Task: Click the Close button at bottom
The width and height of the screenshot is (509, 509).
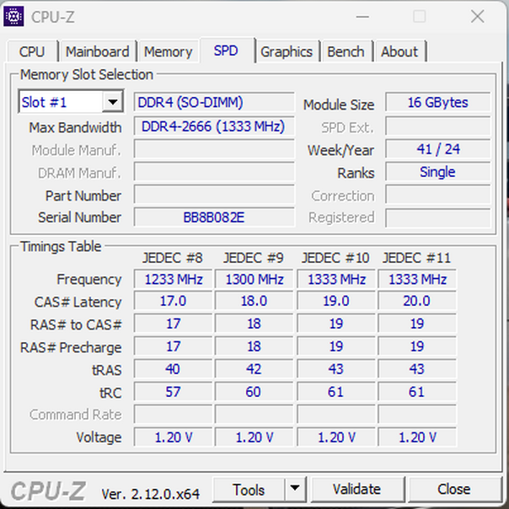Action: pos(454,489)
